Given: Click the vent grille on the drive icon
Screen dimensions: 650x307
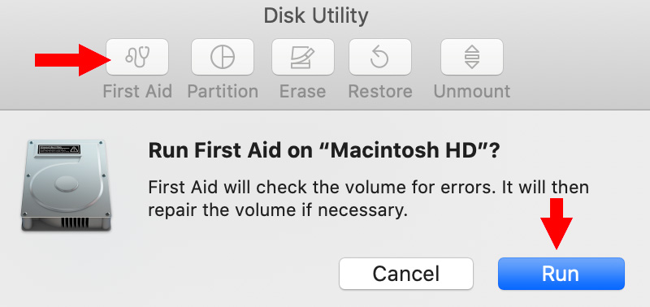Looking at the screenshot, I should click(73, 223).
